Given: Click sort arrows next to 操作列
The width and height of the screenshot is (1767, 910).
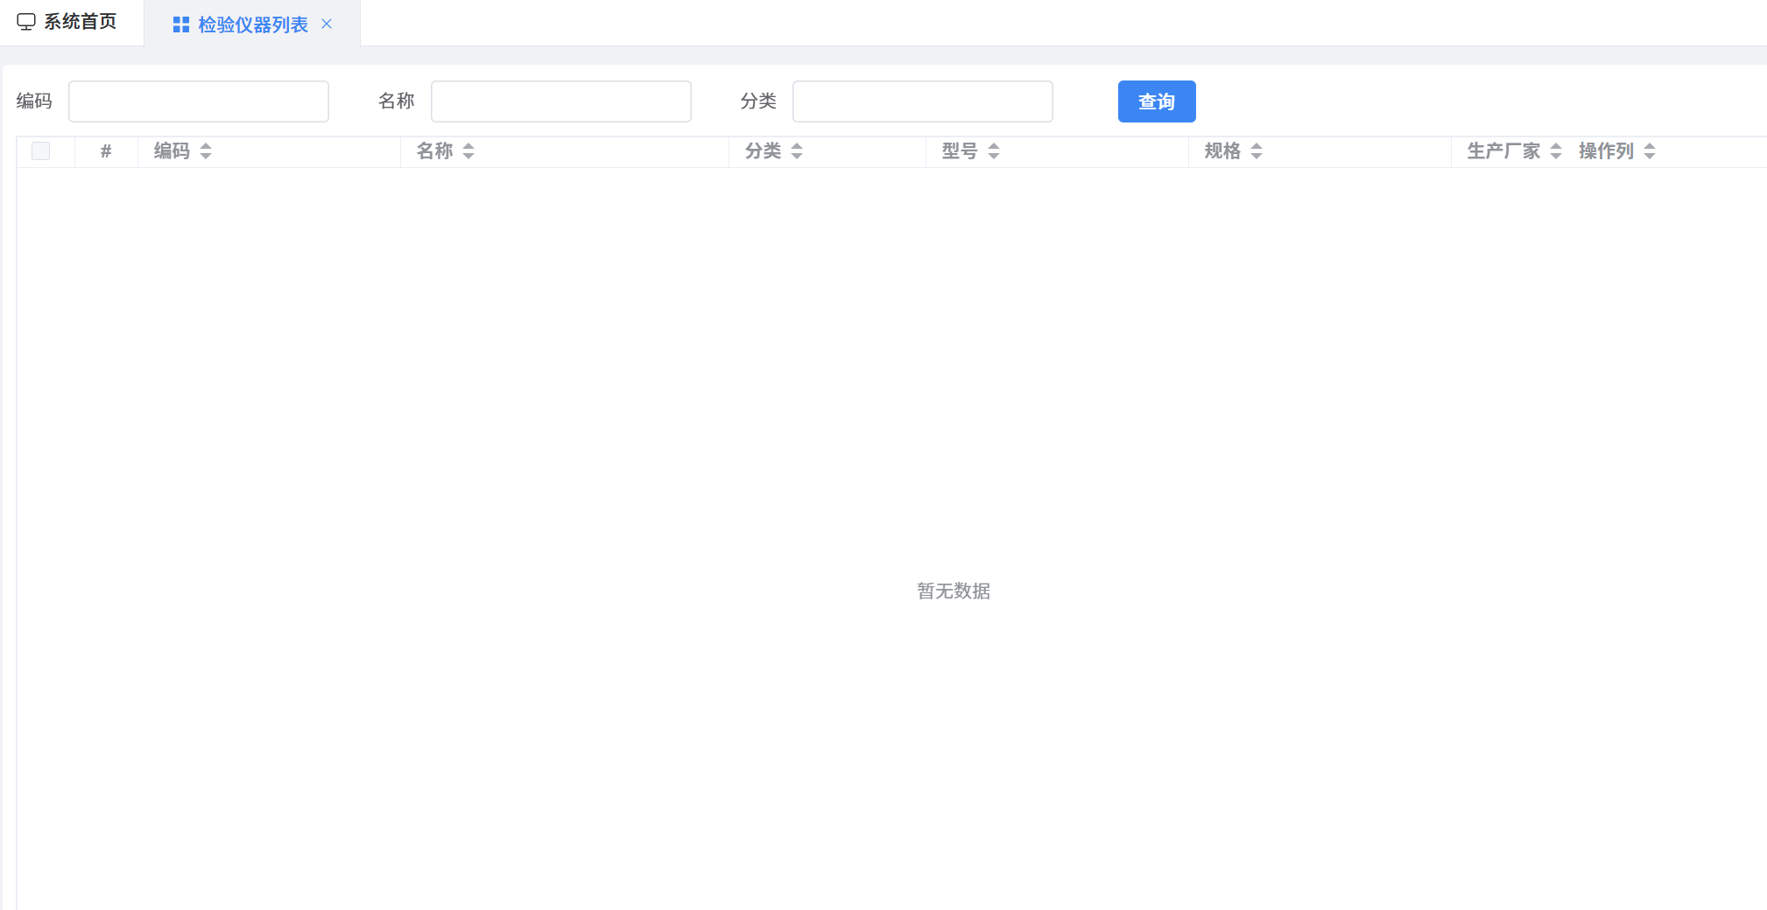Looking at the screenshot, I should pyautogui.click(x=1650, y=151).
